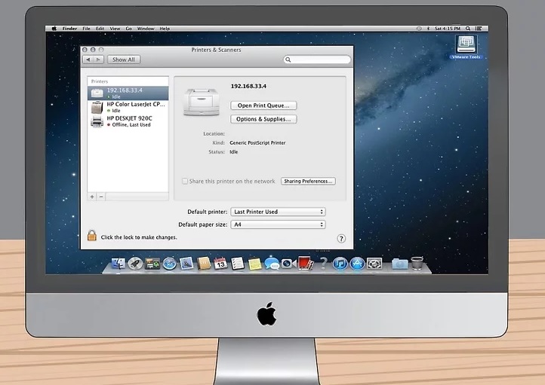Click Options & Supplies button
Screen dimensions: 545x385
[263, 119]
